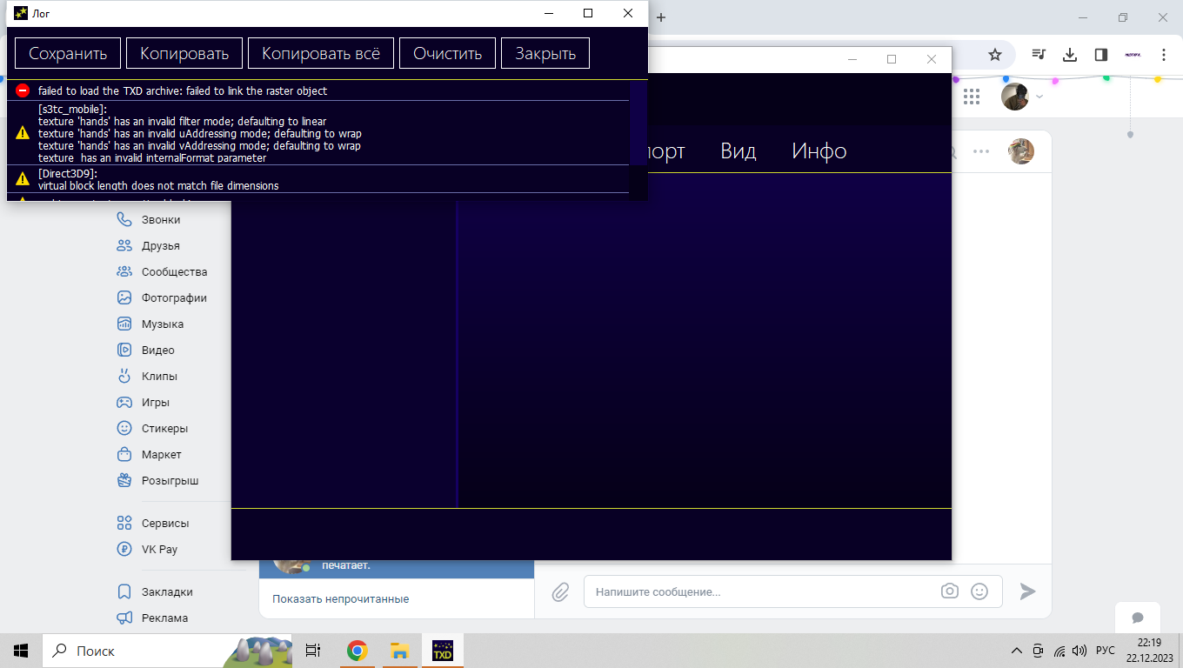
Task: Expand the VK profile menu chevron
Action: (1039, 97)
